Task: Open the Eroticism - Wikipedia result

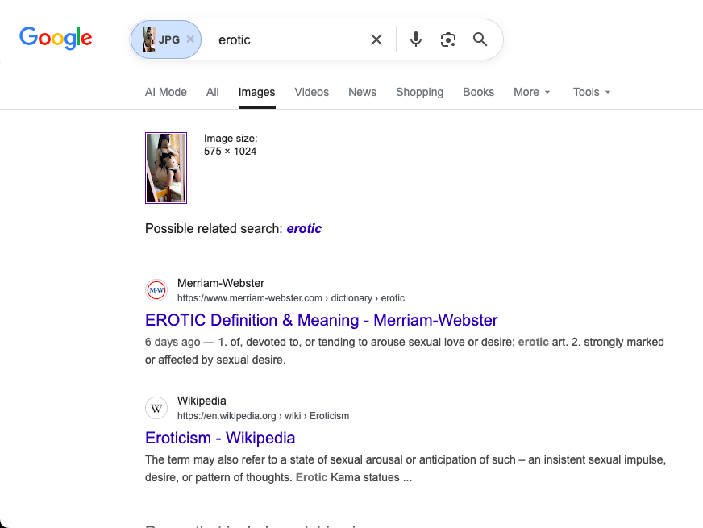Action: pos(220,438)
